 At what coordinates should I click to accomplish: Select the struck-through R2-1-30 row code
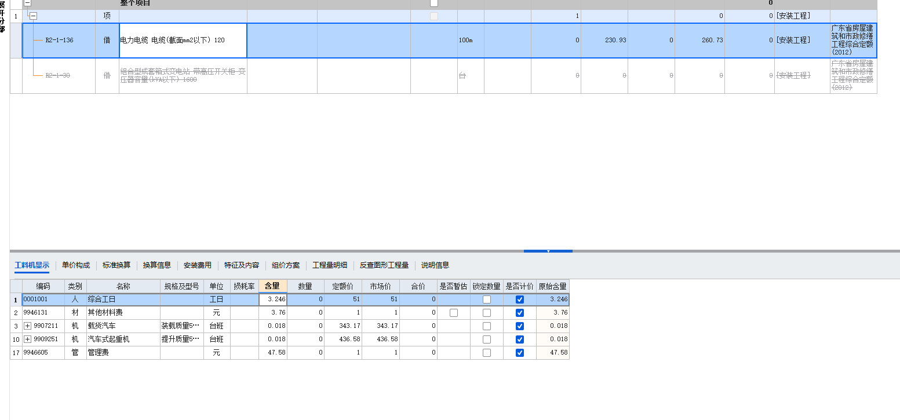click(57, 76)
